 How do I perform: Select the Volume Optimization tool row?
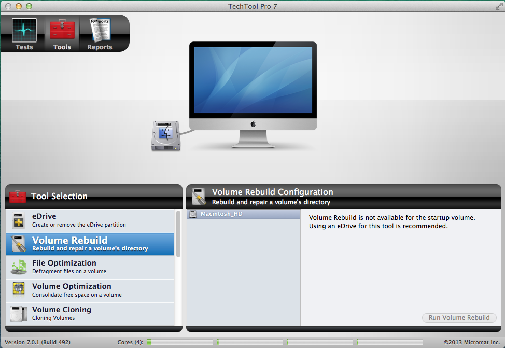[90, 290]
